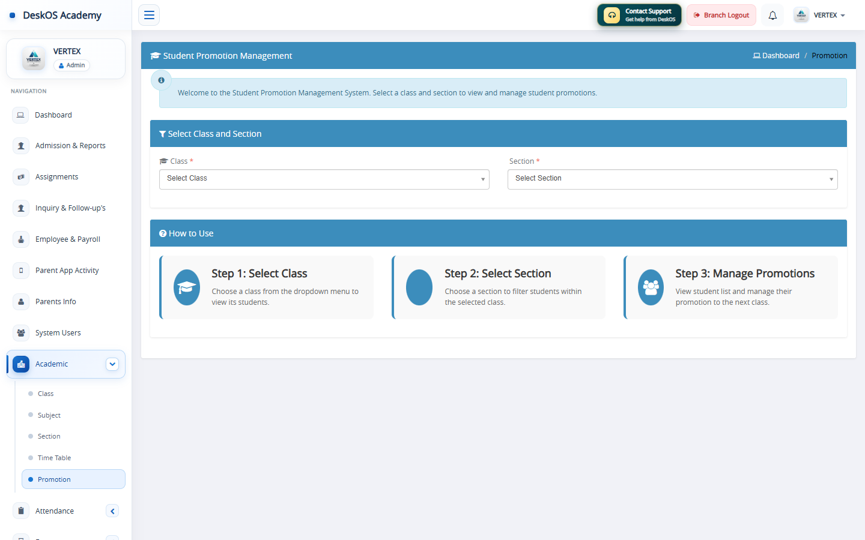Screen dimensions: 865x540
Task: Click the Promotion breadcrumb text
Action: pos(830,56)
